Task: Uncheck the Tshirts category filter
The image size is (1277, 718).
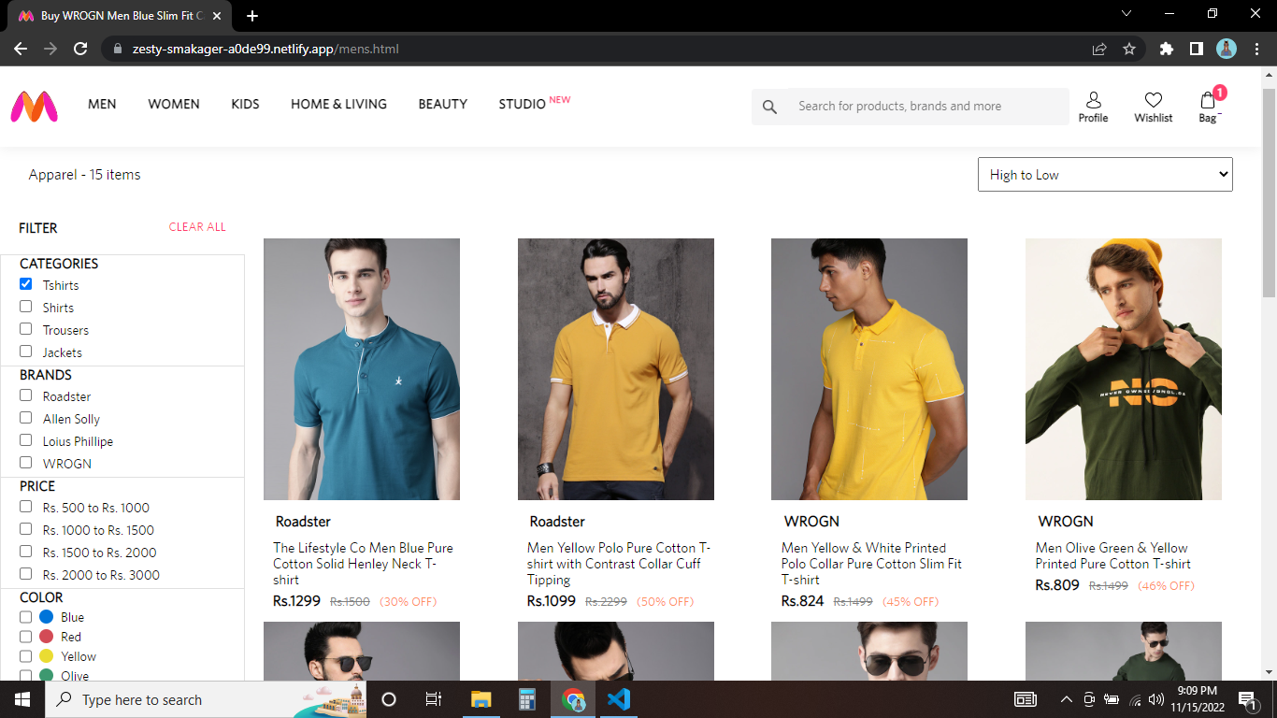Action: pyautogui.click(x=26, y=284)
